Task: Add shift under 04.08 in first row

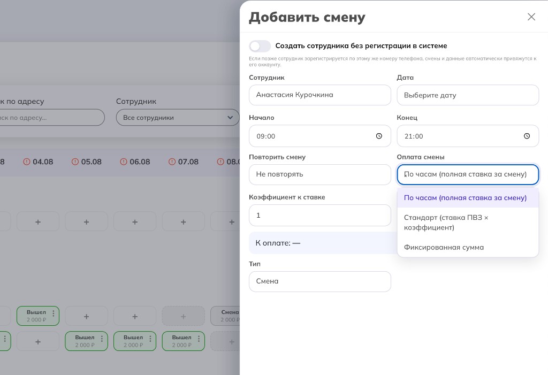Action: pos(38,221)
